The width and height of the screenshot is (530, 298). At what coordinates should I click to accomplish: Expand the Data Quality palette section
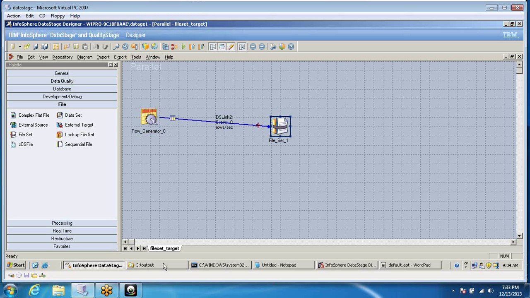click(62, 81)
